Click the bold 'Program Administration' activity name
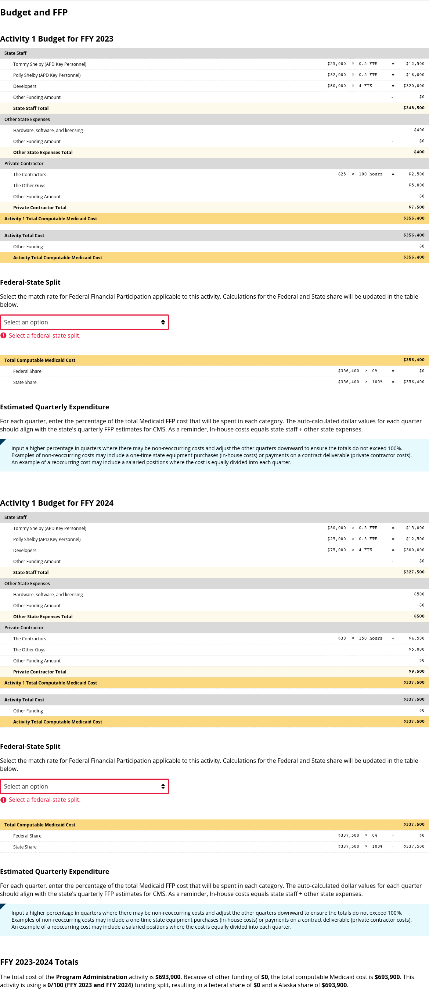The image size is (429, 989). coord(91,977)
